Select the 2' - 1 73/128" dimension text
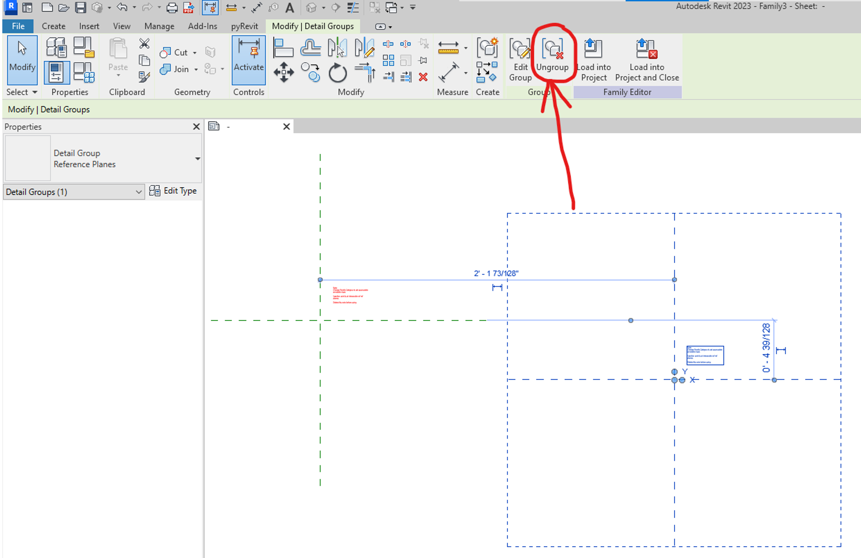The width and height of the screenshot is (861, 558). pos(496,273)
